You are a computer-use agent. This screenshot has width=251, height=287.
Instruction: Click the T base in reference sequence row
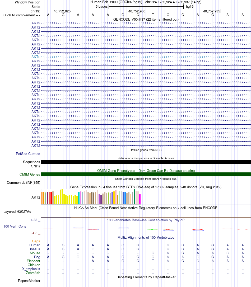(x=153, y=15)
